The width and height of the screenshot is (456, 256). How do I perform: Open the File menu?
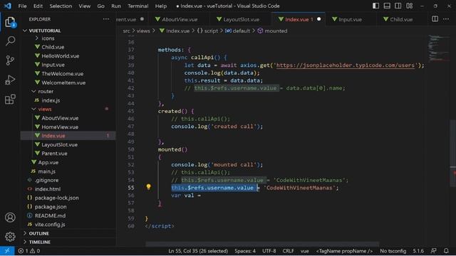22,6
